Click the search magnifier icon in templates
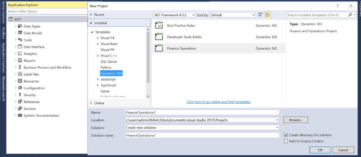 350,15
